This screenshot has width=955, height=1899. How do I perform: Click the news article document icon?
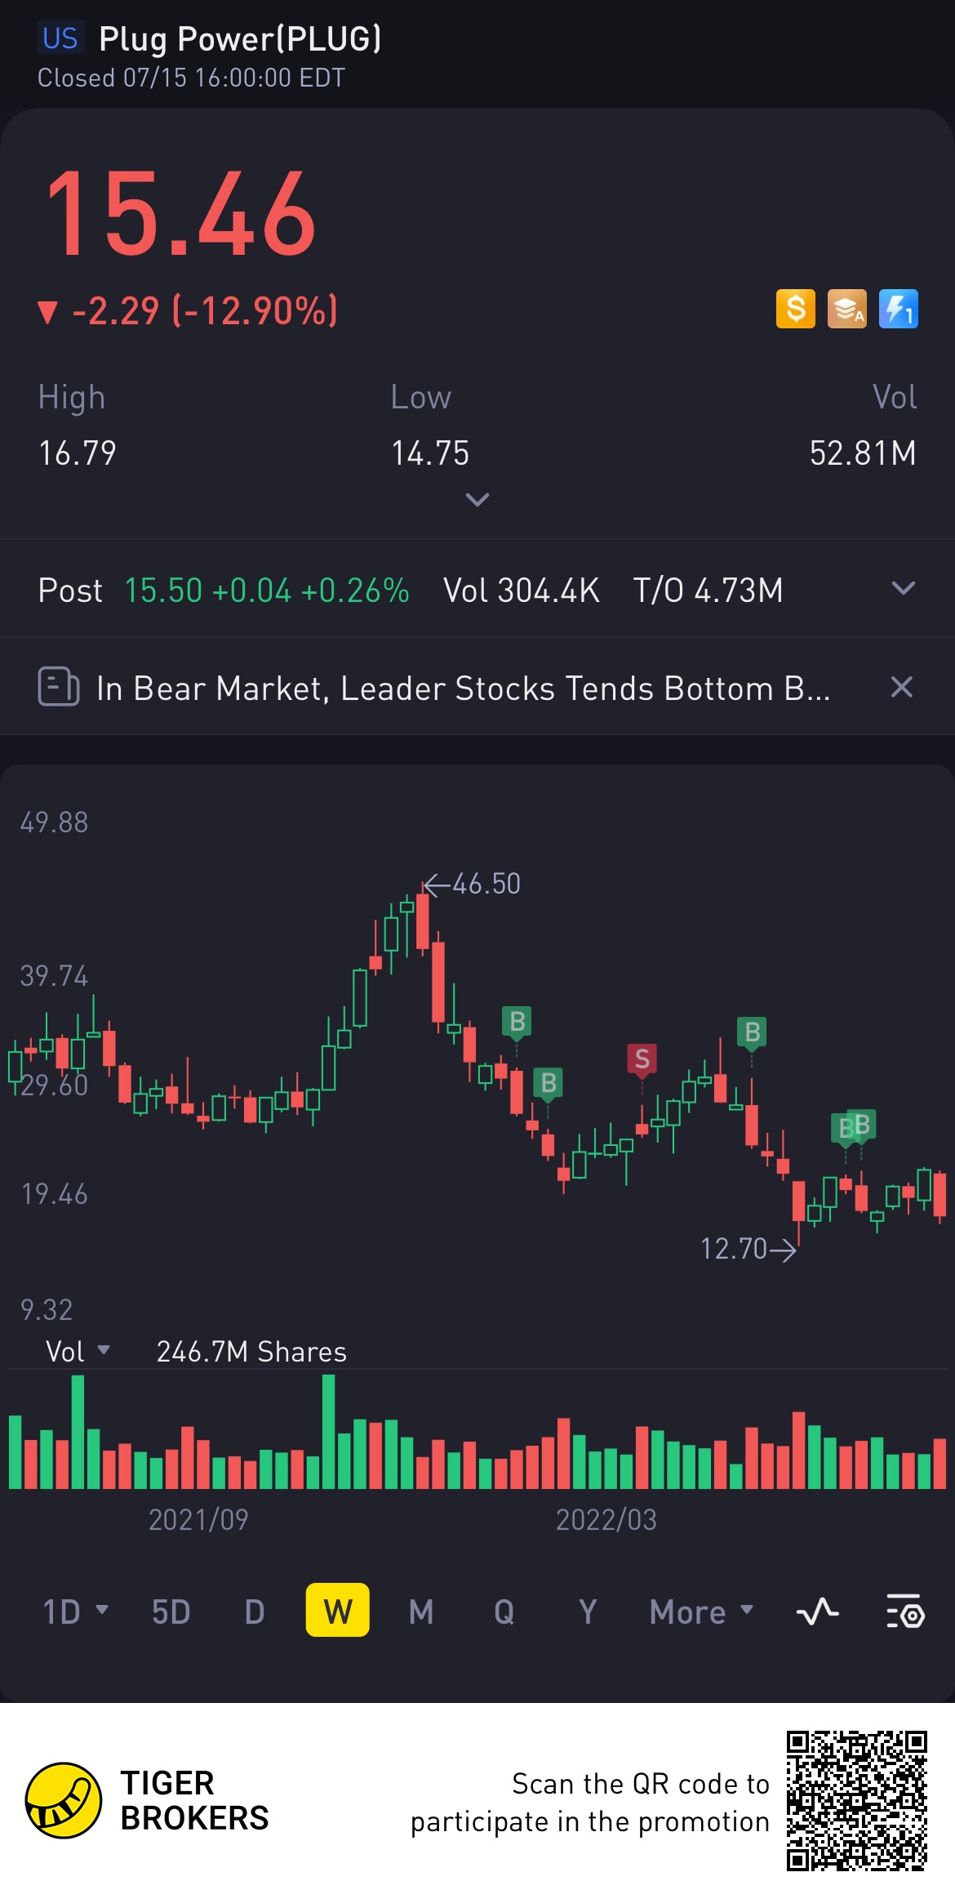point(59,687)
